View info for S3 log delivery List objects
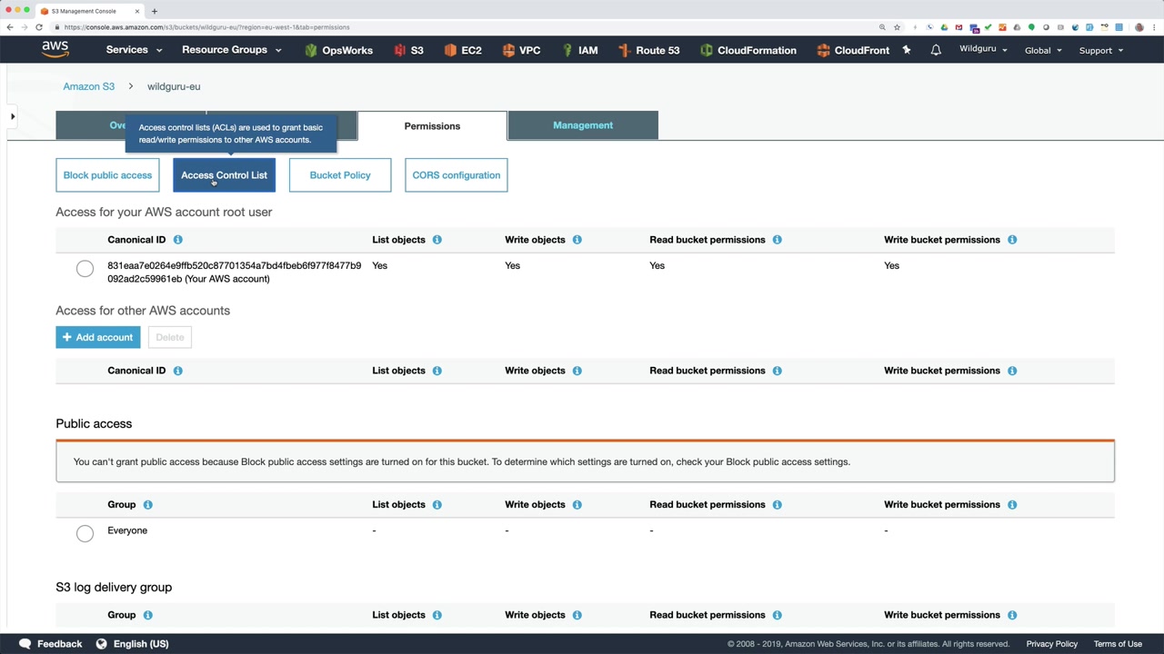The height and width of the screenshot is (654, 1164). pyautogui.click(x=437, y=615)
